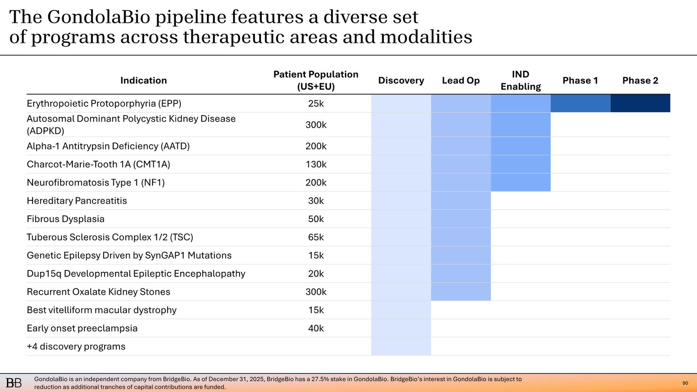Select the Alpha-1 Antitrypsin Deficiency (AATD) label
The width and height of the screenshot is (697, 392).
click(108, 146)
